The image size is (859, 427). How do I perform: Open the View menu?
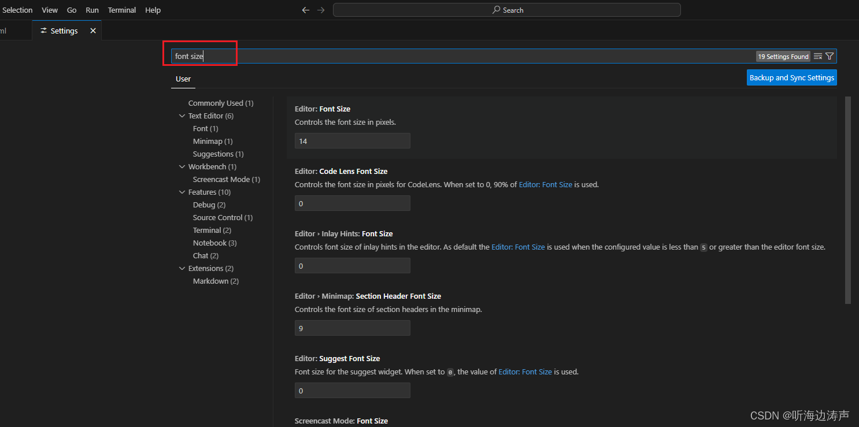click(50, 10)
